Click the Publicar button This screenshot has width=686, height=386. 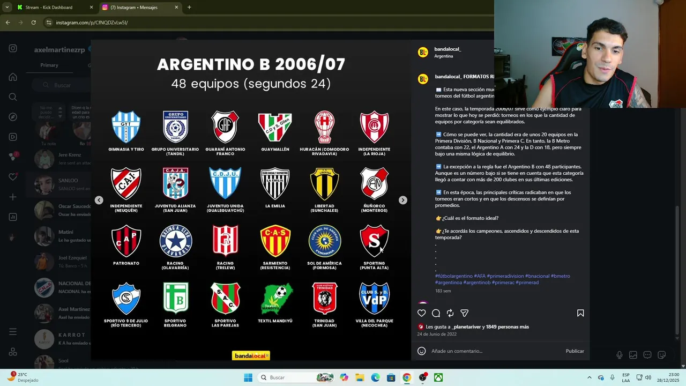point(575,351)
